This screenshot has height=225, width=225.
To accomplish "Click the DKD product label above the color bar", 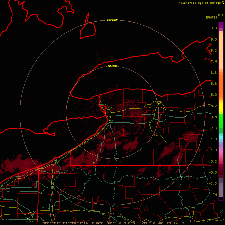I will 220,15.
